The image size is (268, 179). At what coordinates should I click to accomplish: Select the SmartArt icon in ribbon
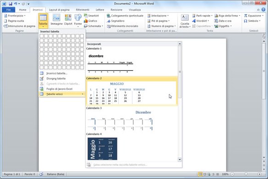click(86, 16)
